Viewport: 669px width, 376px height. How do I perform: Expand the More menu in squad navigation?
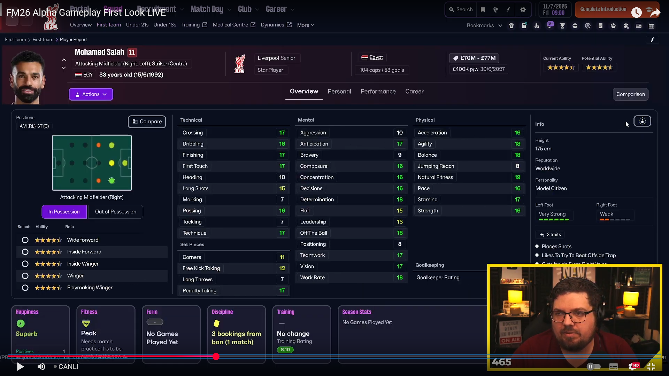[x=306, y=25]
